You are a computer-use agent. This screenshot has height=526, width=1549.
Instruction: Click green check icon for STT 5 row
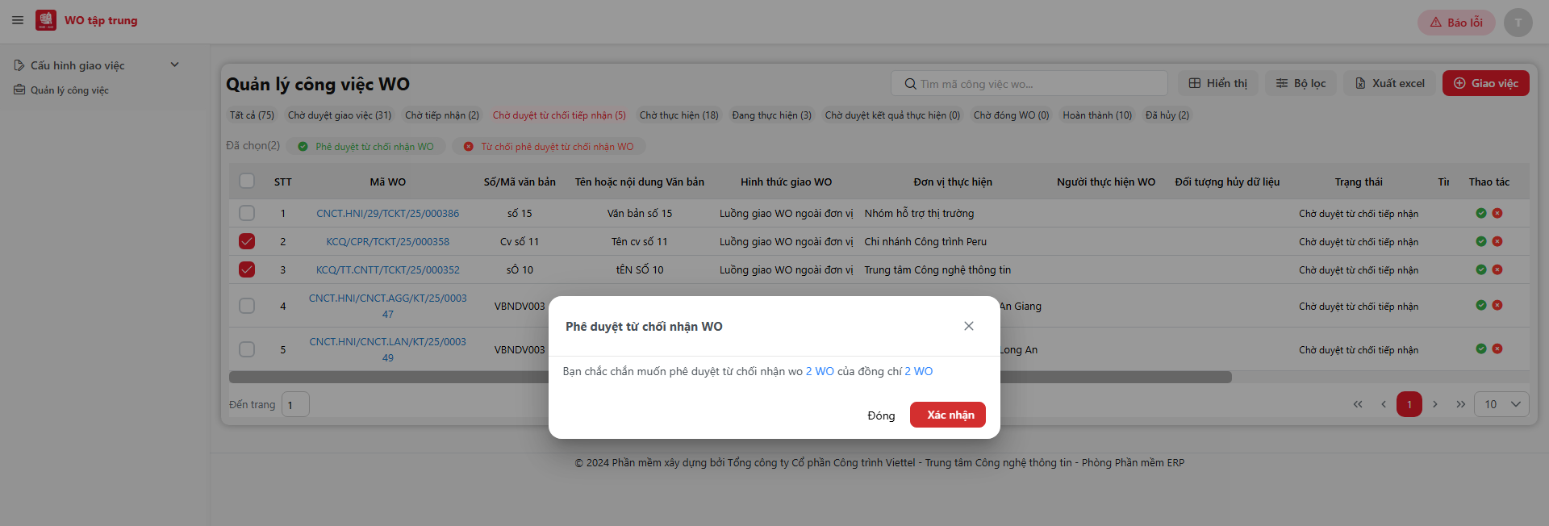(x=1481, y=349)
